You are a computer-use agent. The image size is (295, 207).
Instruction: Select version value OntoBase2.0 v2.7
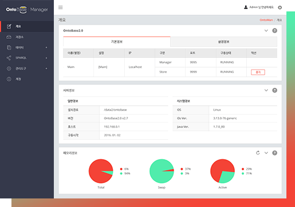pos(116,118)
